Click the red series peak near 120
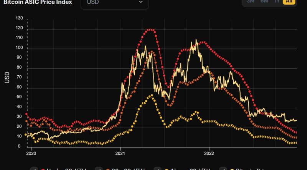Image resolution: width=307 pixels, height=170 pixels. [150, 30]
